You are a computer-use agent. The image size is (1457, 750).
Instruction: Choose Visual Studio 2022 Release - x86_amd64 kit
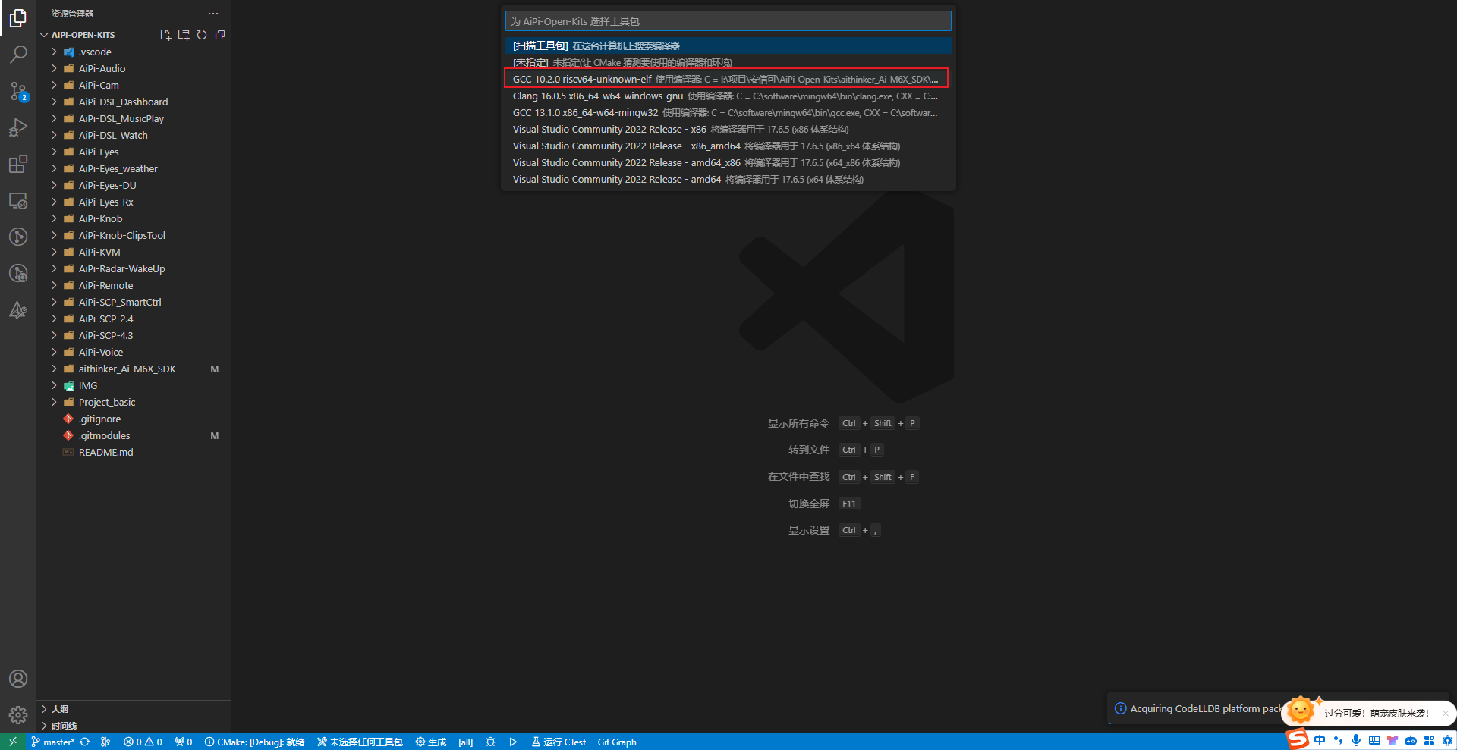coord(728,146)
